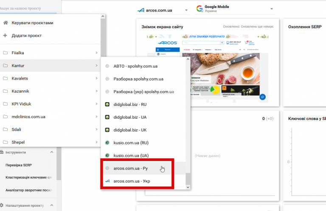Click the blue chat bubble on the site screenshot
The height and width of the screenshot is (211, 326).
[262, 97]
